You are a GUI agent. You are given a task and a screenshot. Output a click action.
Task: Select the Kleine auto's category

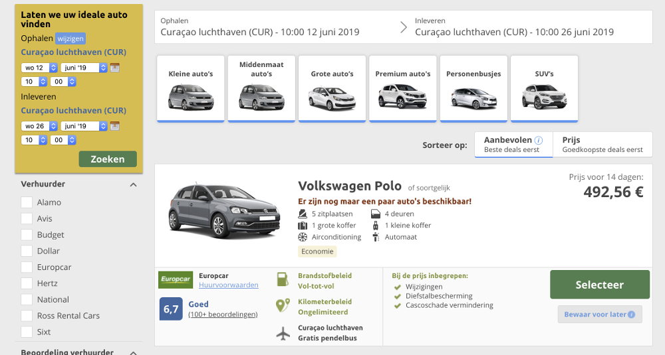190,89
